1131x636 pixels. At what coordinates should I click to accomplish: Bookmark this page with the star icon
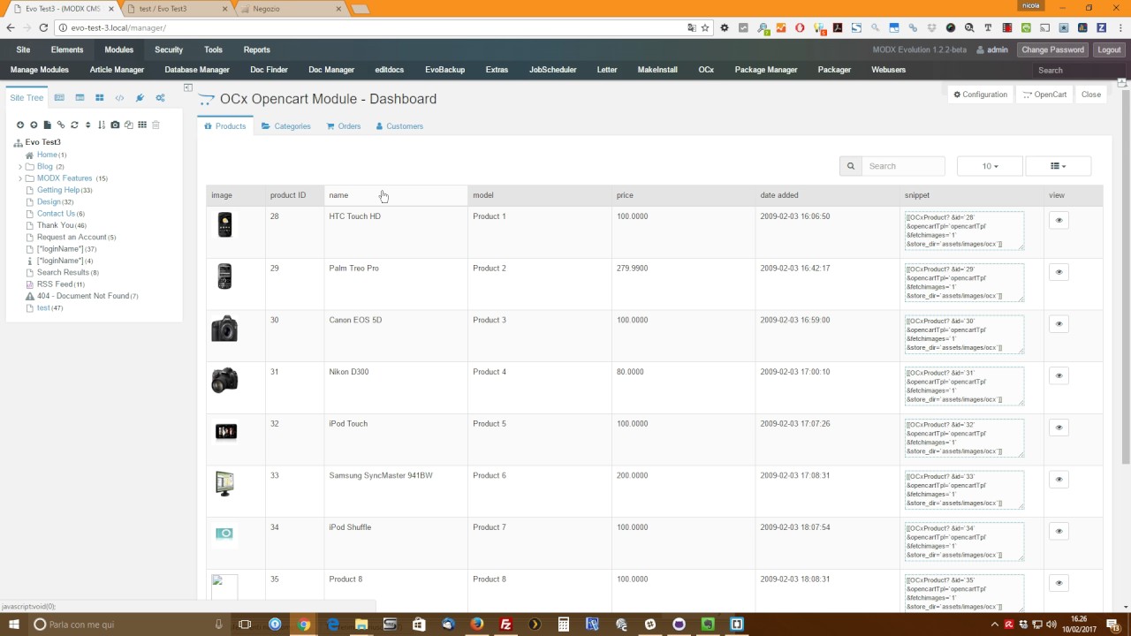coord(705,27)
